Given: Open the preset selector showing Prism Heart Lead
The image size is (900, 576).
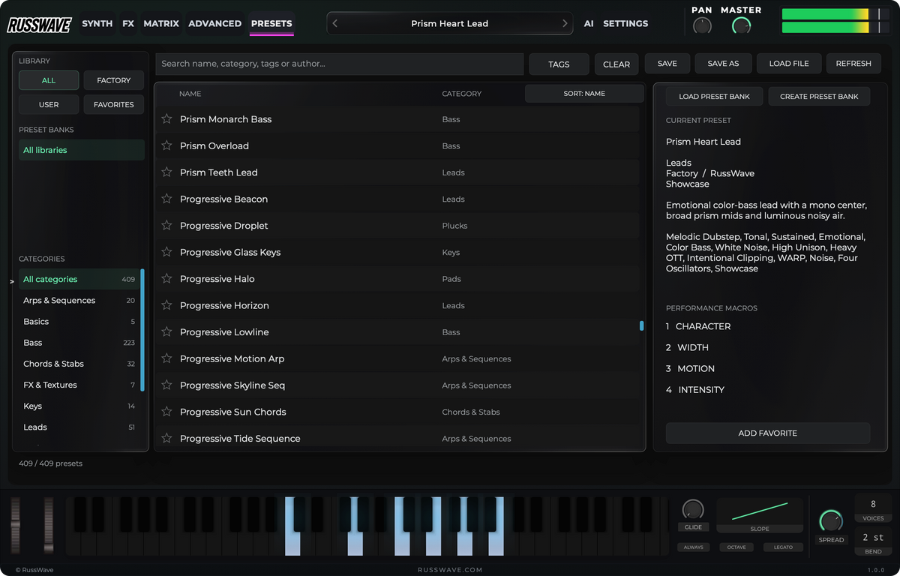Looking at the screenshot, I should click(x=450, y=24).
